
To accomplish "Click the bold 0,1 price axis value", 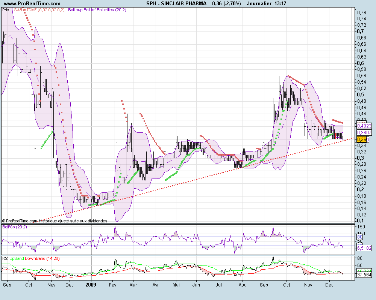I will (361, 220).
